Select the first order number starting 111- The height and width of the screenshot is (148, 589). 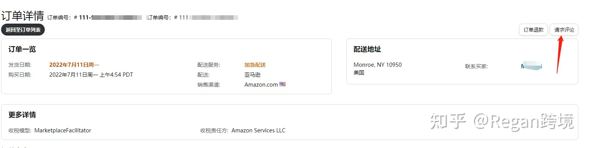[x=110, y=17]
